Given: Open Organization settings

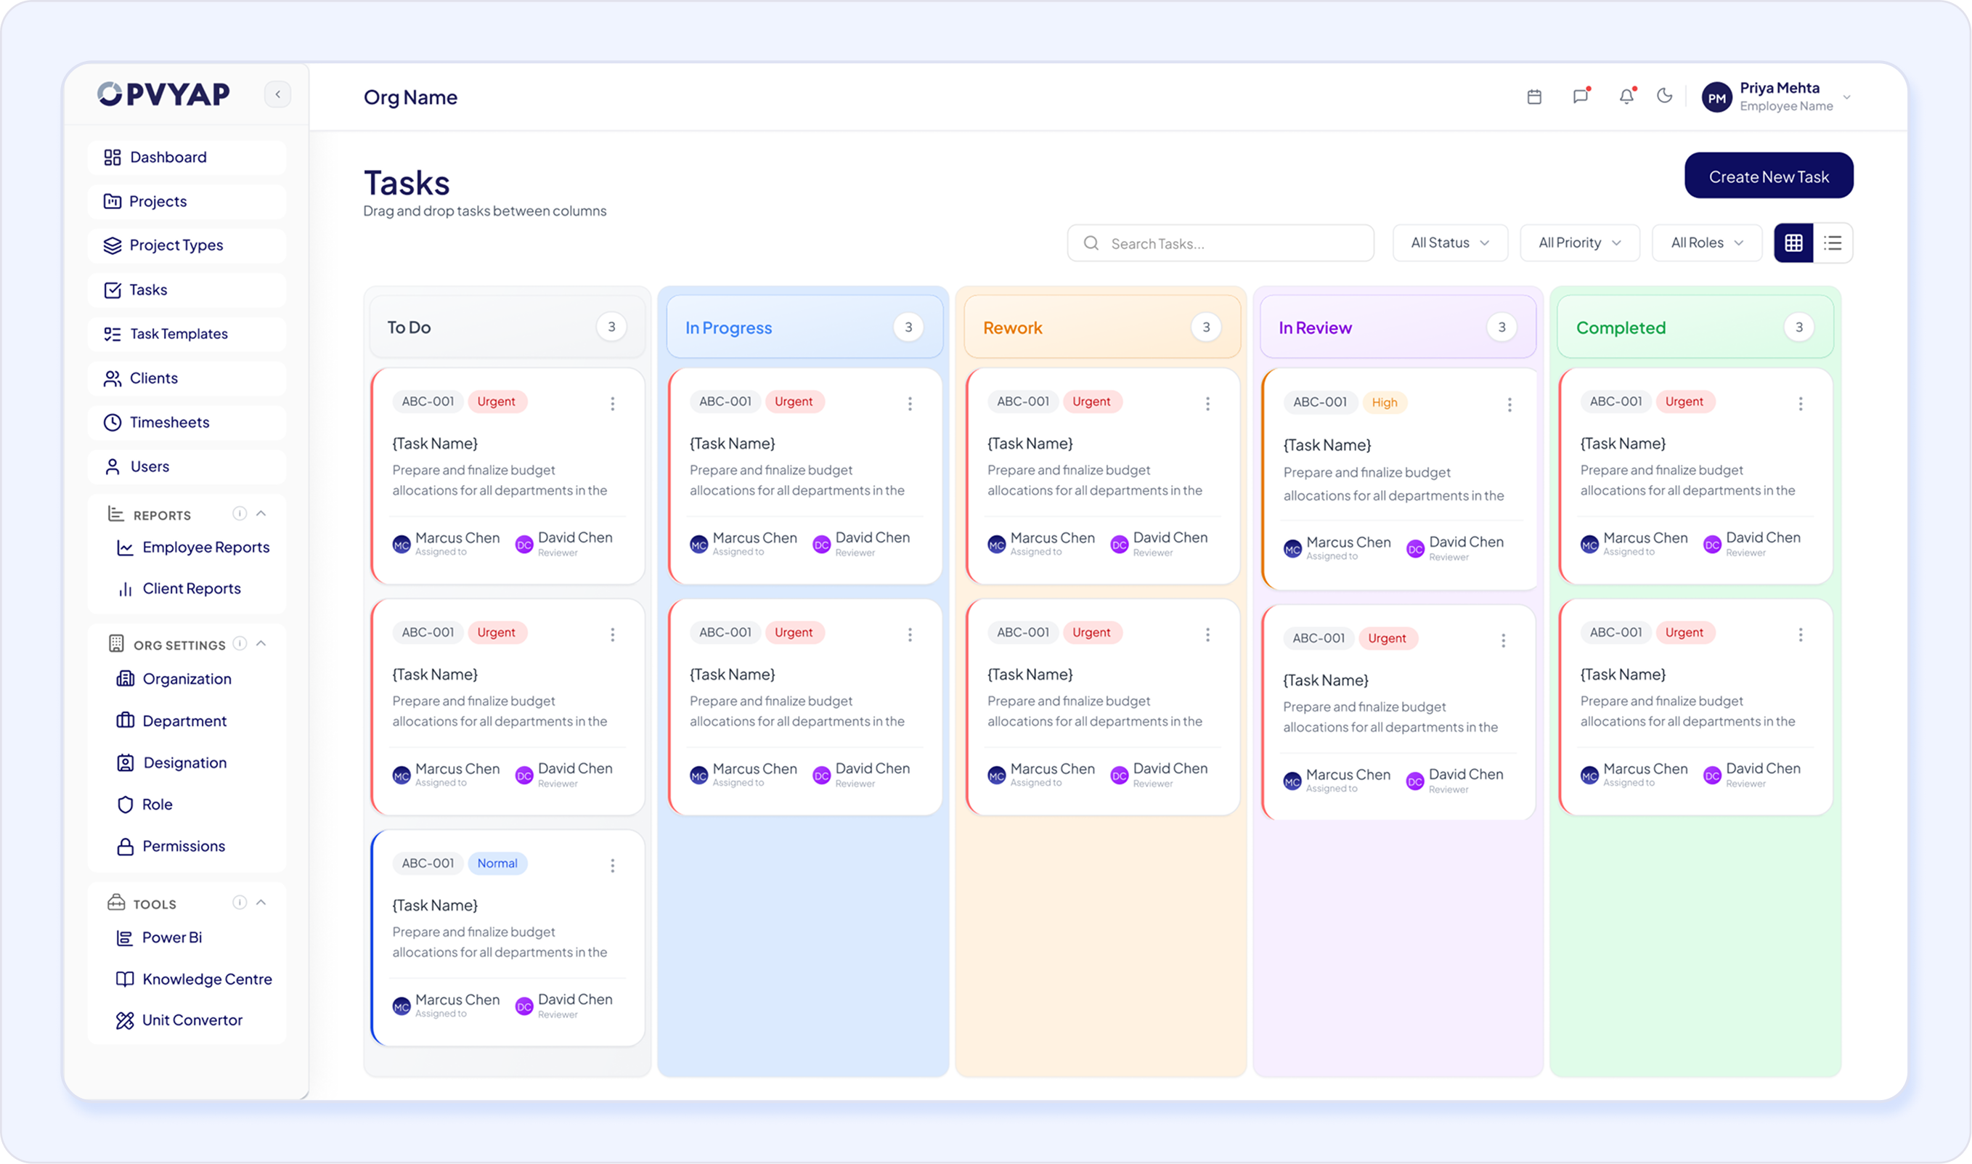Looking at the screenshot, I should point(174,679).
